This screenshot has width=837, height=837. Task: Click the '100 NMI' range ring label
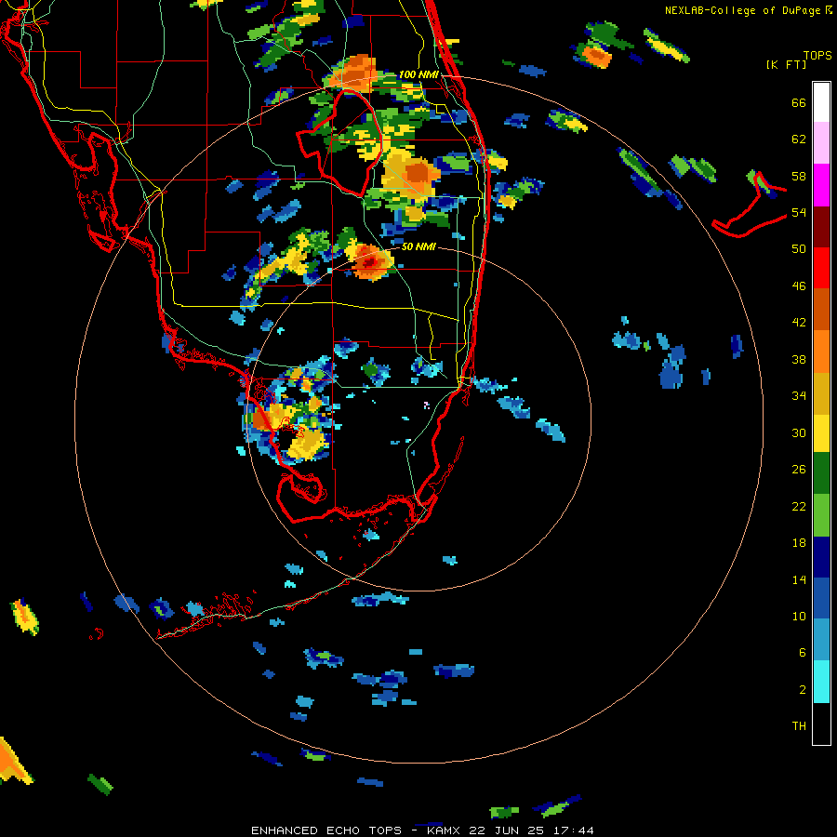point(418,74)
